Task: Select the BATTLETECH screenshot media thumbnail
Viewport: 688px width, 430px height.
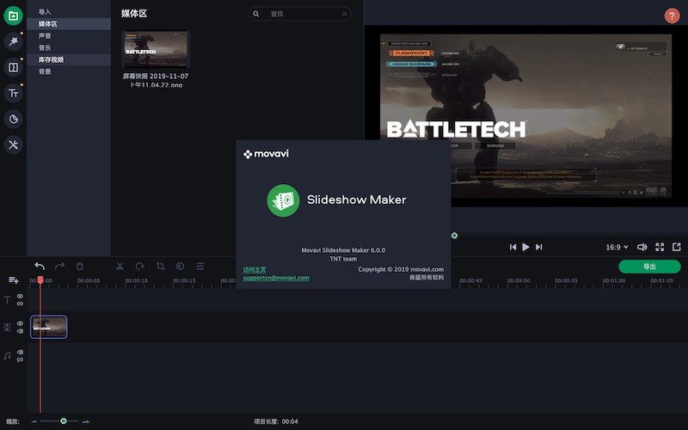Action: (156, 49)
